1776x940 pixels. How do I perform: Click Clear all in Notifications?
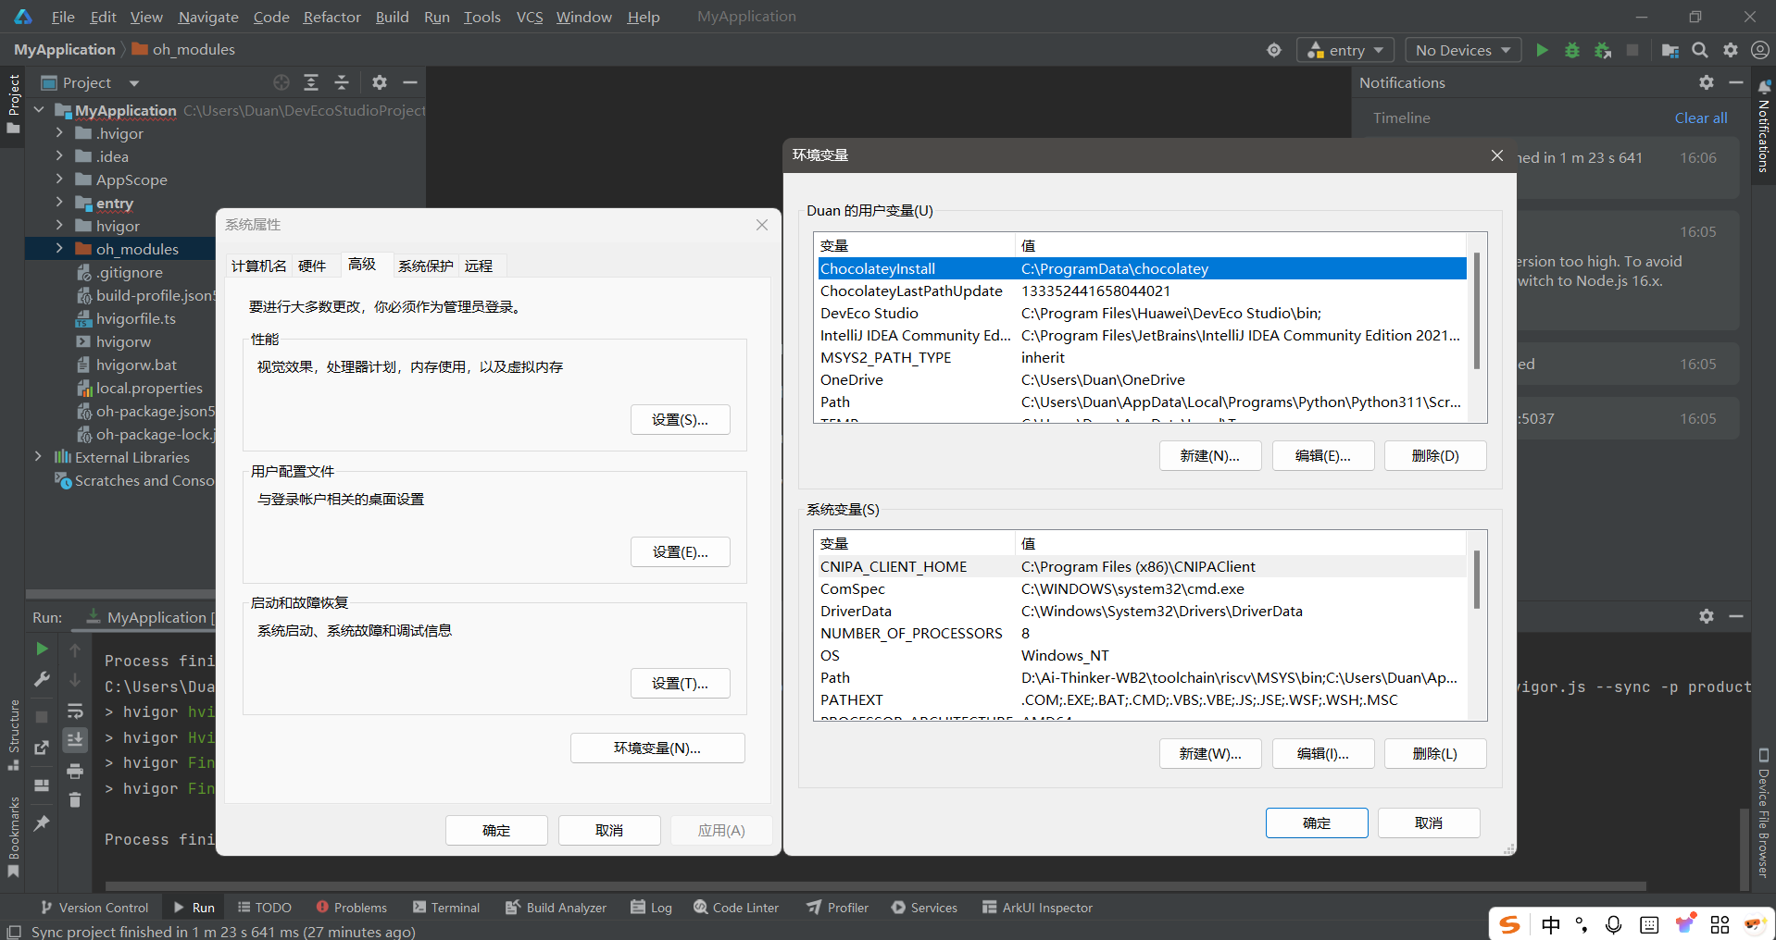coord(1700,117)
